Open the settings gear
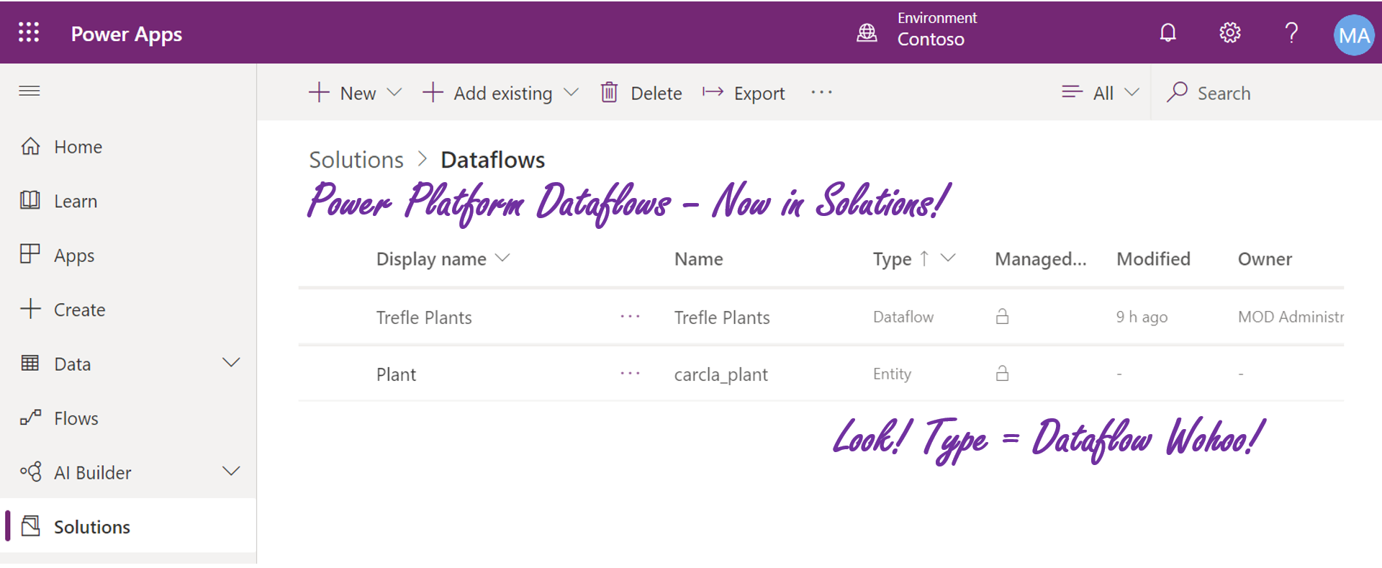Screen dimensions: 1382x568 [1229, 32]
